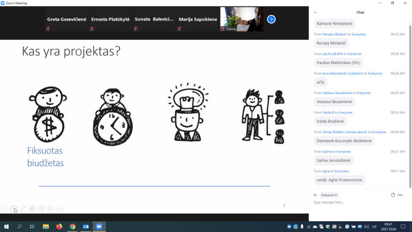Image resolution: width=412 pixels, height=232 pixels.
Task: Open Outlook from the taskbar
Action: pyautogui.click(x=86, y=227)
